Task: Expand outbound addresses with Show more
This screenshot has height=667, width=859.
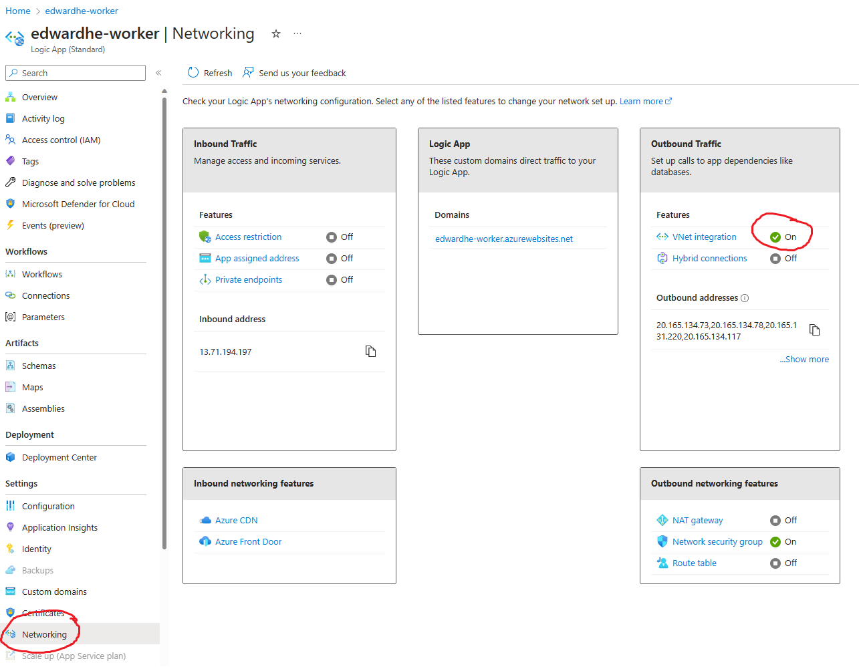Action: tap(804, 360)
